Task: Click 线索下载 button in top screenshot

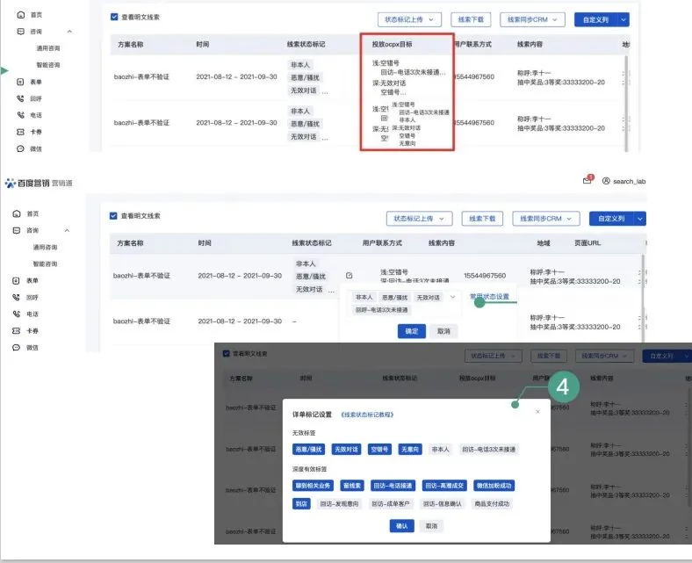Action: 471,19
